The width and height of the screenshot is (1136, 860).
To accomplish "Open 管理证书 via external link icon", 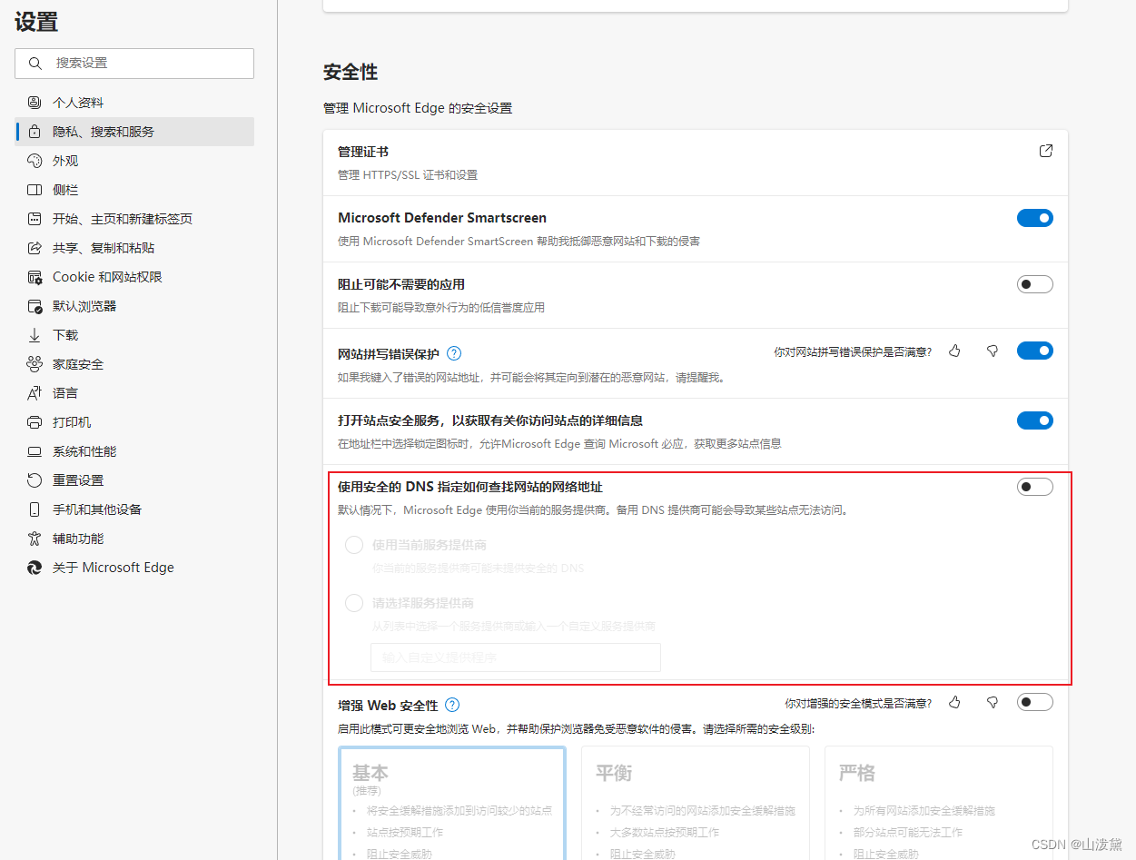I will (1046, 151).
